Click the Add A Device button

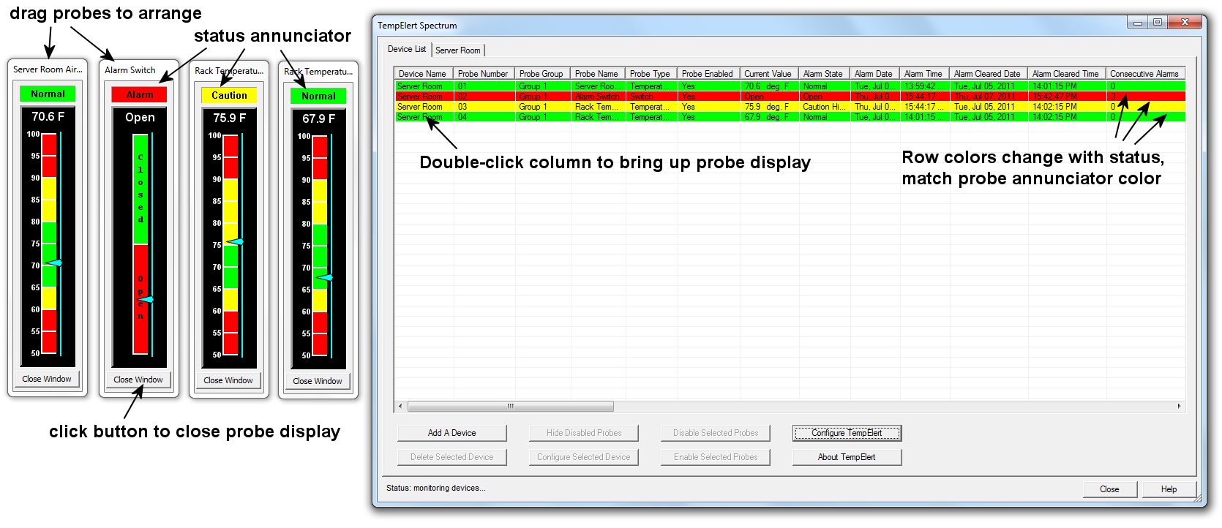click(451, 433)
